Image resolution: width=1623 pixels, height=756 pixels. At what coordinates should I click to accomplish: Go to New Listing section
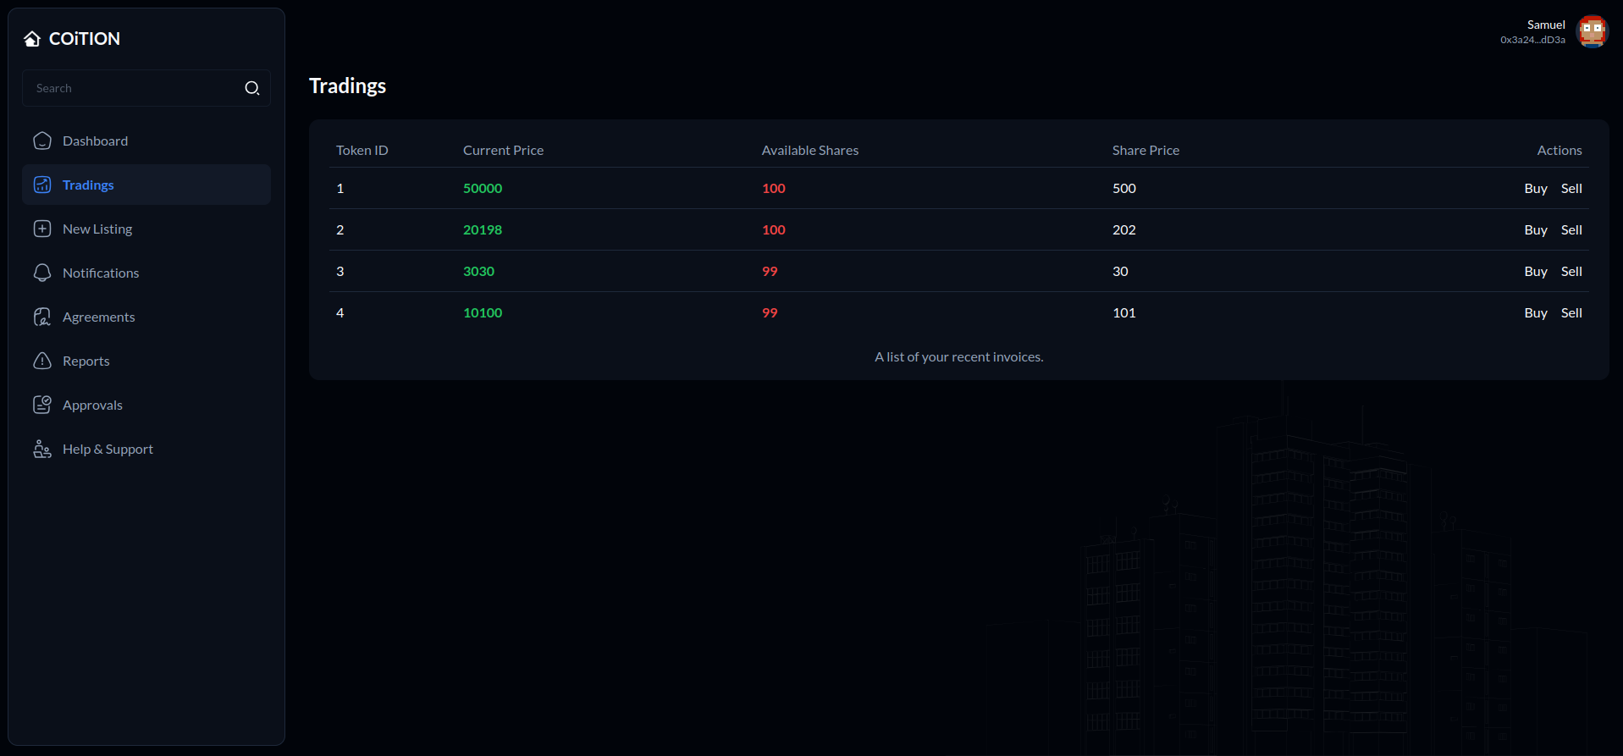click(x=146, y=229)
